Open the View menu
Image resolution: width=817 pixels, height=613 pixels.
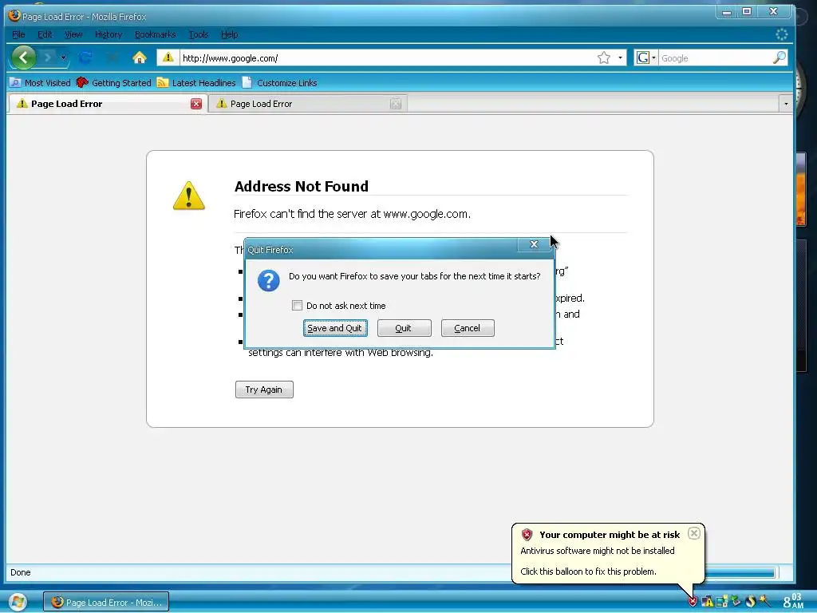click(73, 34)
